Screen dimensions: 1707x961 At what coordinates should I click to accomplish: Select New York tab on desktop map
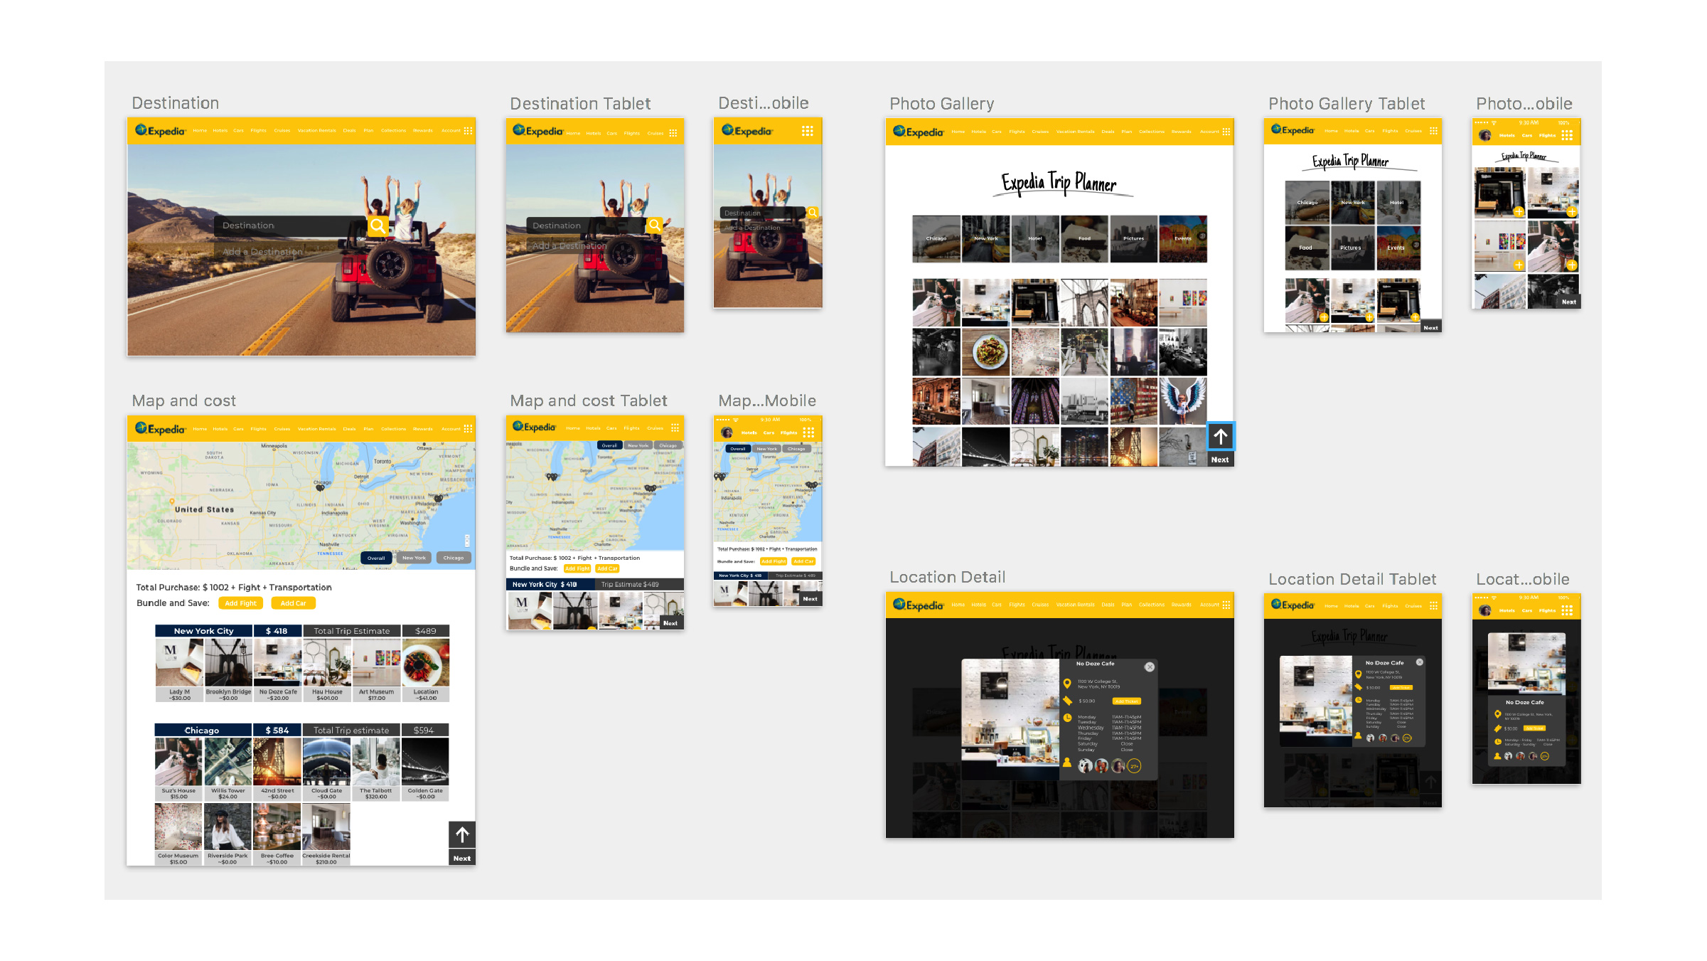(x=414, y=558)
